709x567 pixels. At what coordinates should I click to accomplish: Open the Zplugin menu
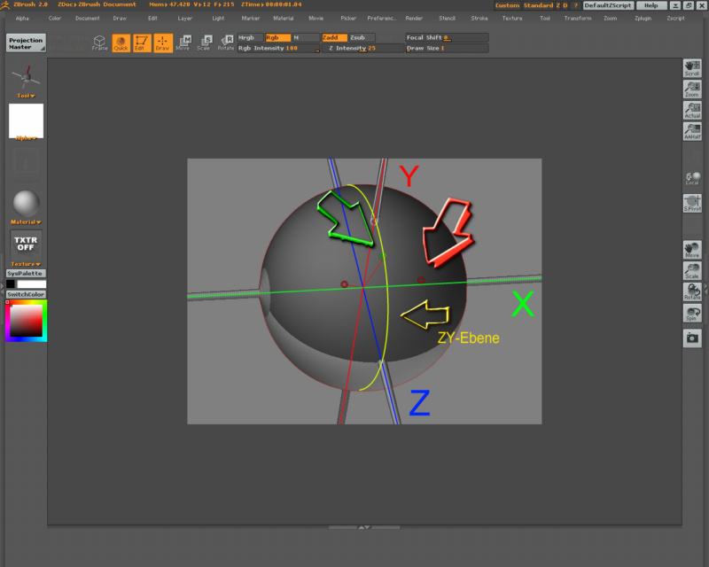643,18
